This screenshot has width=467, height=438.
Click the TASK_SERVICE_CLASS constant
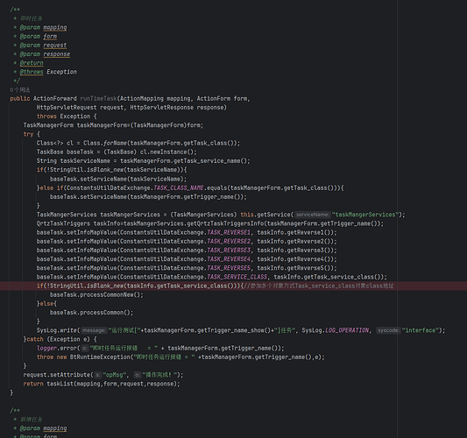point(237,277)
